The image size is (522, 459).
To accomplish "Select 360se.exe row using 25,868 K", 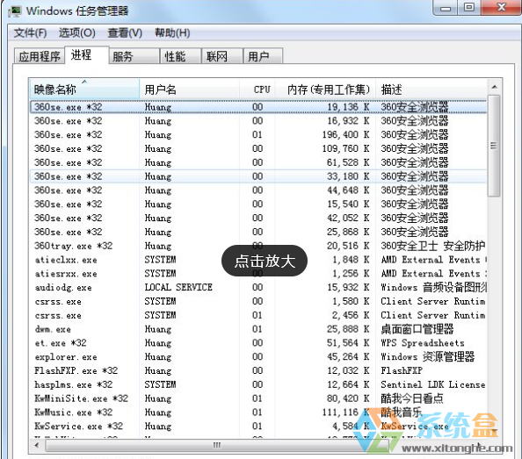I will [x=258, y=232].
